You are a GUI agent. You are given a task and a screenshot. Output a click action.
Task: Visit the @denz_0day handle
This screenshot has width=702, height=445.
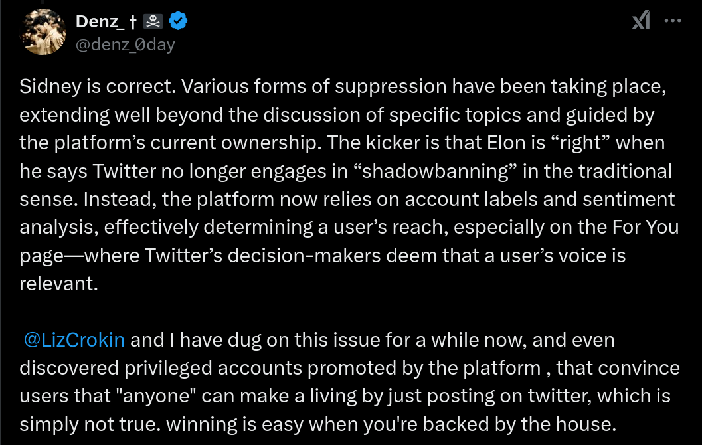tap(126, 44)
